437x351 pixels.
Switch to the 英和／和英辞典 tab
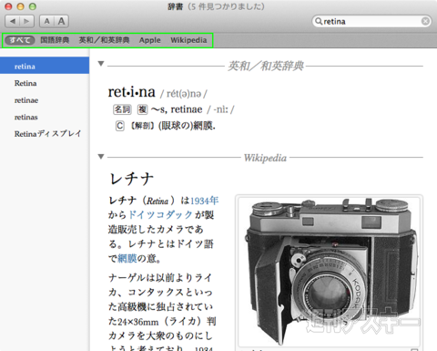click(x=104, y=40)
